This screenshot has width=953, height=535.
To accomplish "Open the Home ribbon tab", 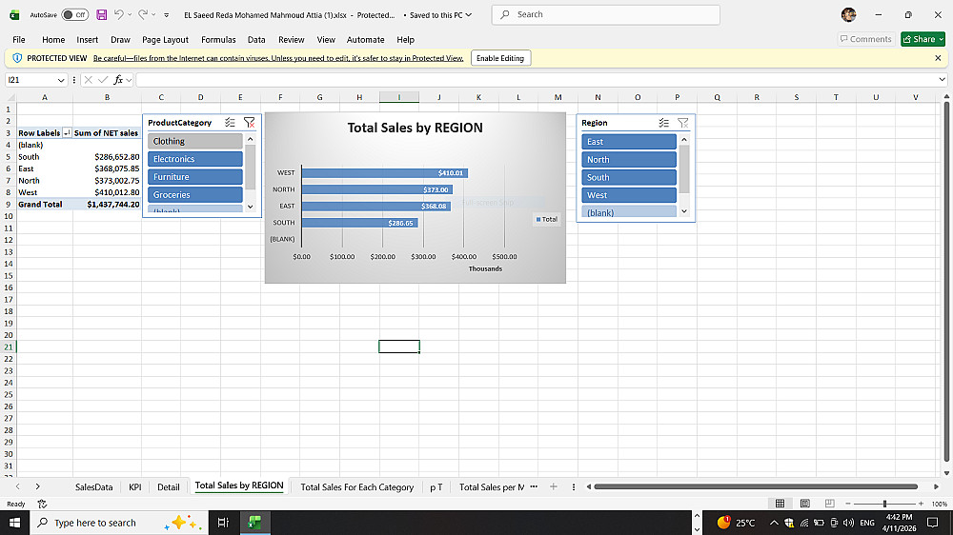I will pos(53,39).
